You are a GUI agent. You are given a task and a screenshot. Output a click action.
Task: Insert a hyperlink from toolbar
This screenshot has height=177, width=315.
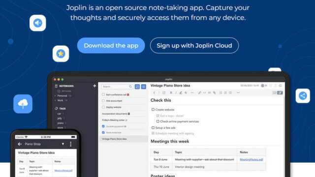pyautogui.click(x=199, y=93)
